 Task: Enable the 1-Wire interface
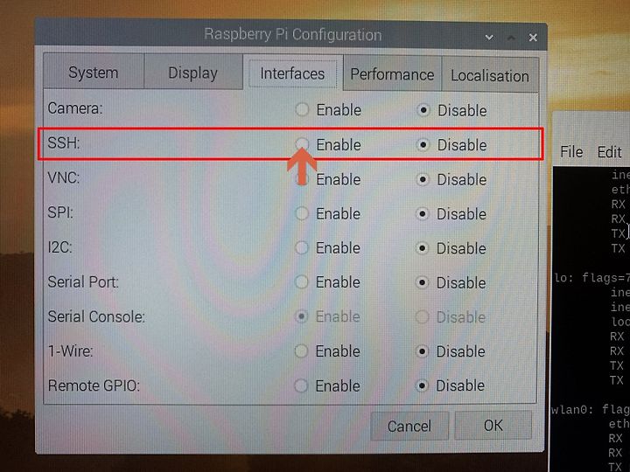click(x=301, y=351)
